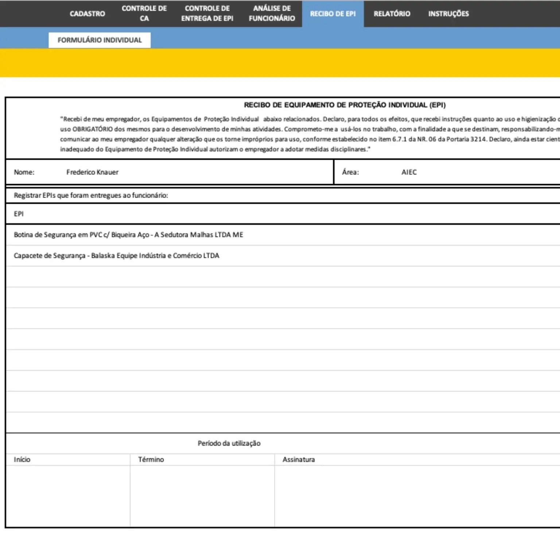
Task: Click the empty cell under Término
Action: (x=202, y=496)
